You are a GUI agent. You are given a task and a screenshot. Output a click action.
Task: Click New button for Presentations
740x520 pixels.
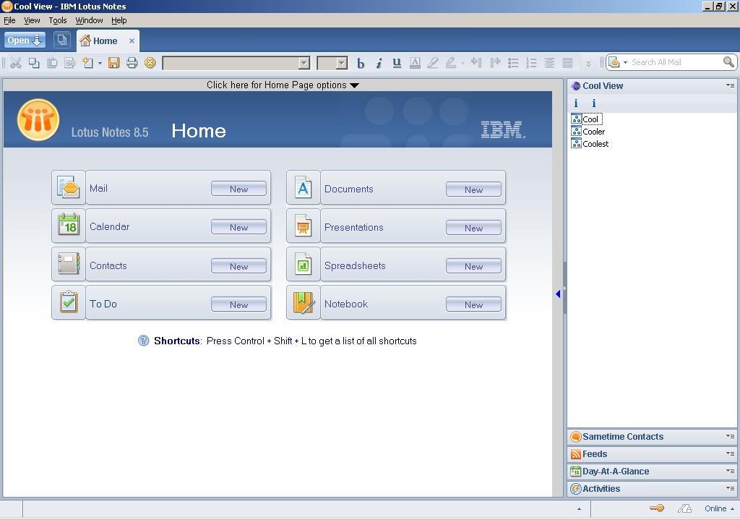tap(473, 228)
